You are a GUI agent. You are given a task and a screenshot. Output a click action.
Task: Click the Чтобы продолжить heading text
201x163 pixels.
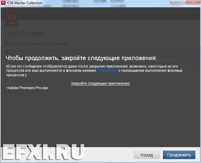click(81, 58)
